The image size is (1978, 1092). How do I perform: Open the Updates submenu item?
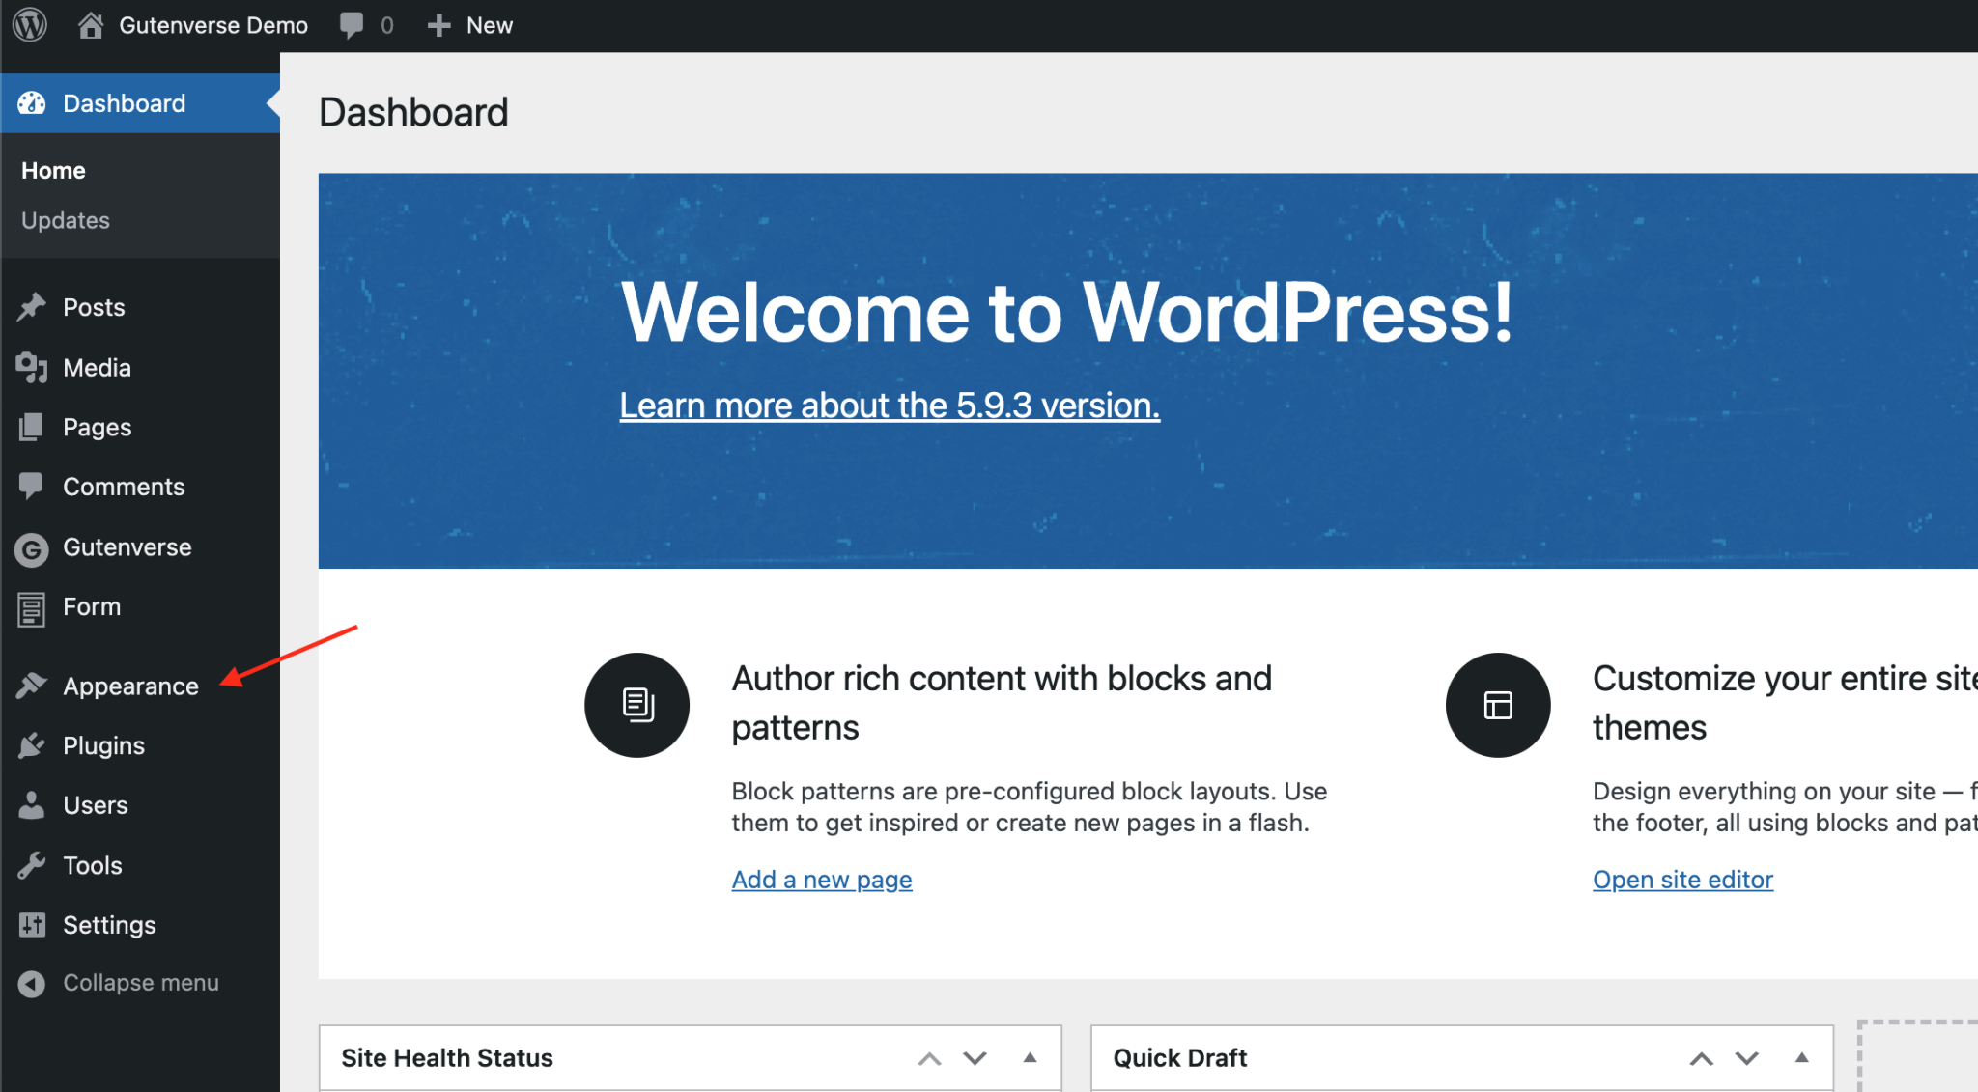[65, 220]
